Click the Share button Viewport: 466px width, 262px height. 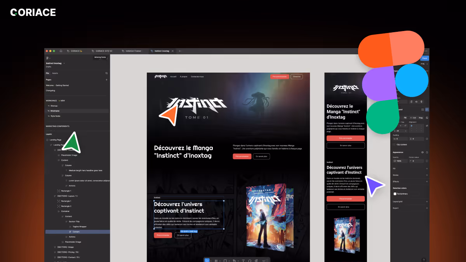point(425,58)
